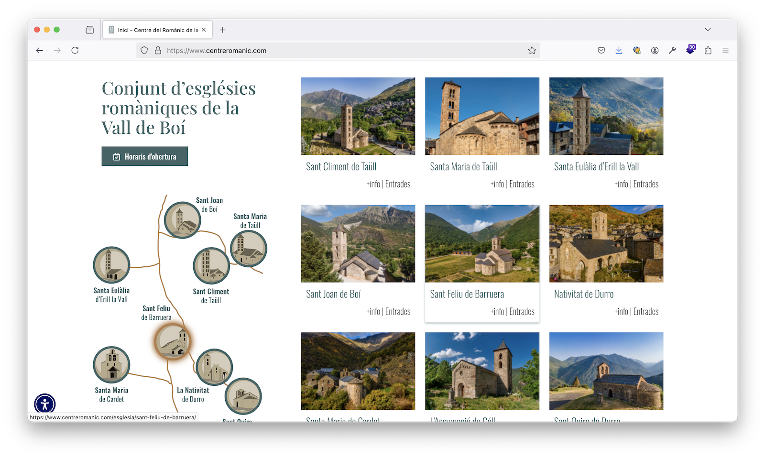Click the Horaris d'obertura button
The height and width of the screenshot is (458, 765).
(144, 156)
